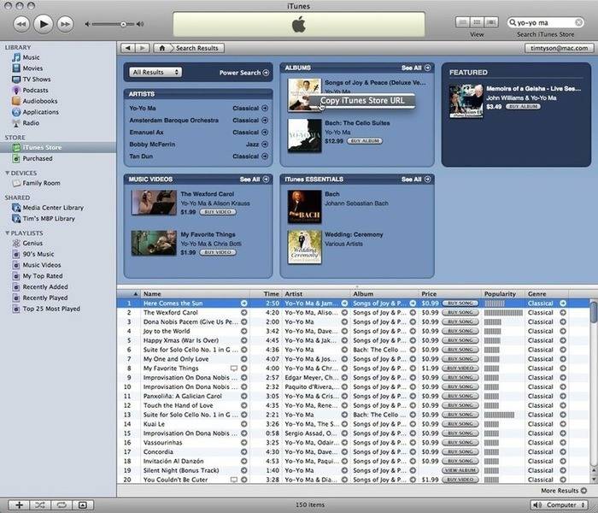598x513 pixels.
Task: Click store Forward navigation arrow
Action: [x=143, y=48]
